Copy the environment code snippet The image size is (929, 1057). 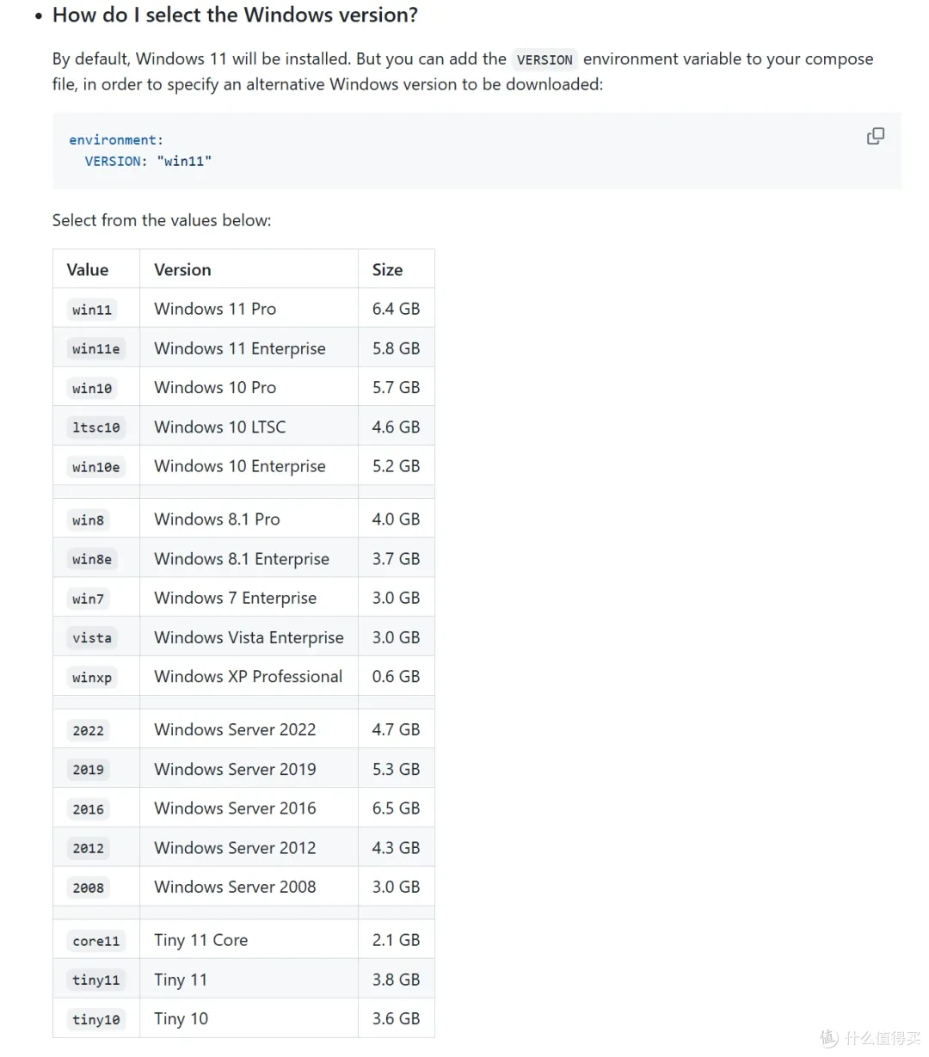875,136
